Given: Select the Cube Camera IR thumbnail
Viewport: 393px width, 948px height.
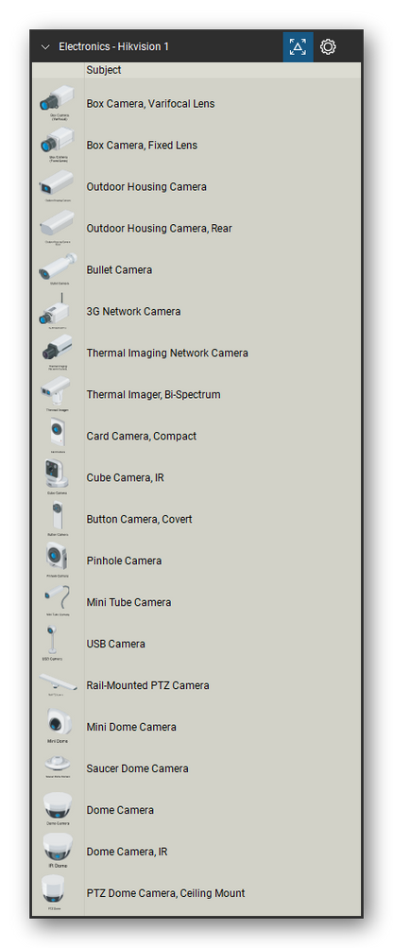Looking at the screenshot, I should (58, 477).
